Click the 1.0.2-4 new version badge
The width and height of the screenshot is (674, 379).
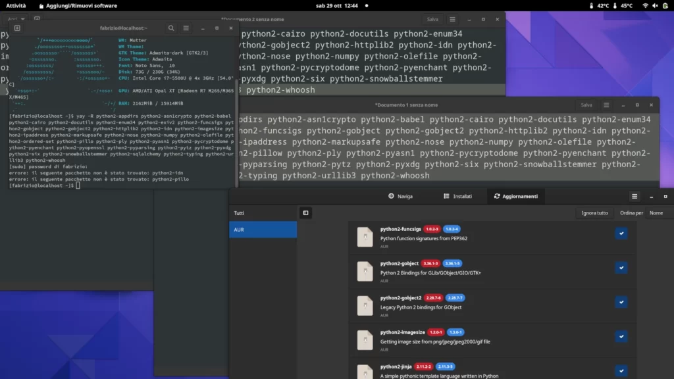coord(452,229)
